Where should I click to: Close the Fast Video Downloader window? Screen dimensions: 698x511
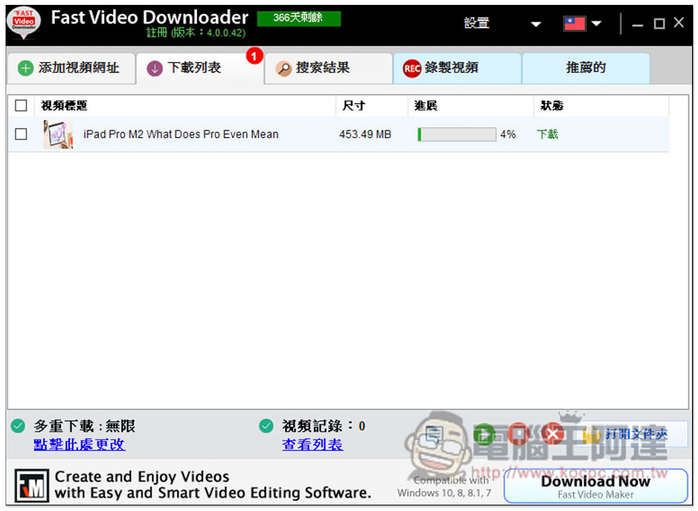pyautogui.click(x=679, y=23)
